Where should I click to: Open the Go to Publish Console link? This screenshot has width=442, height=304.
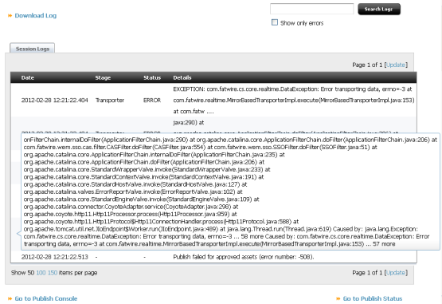coord(46,298)
